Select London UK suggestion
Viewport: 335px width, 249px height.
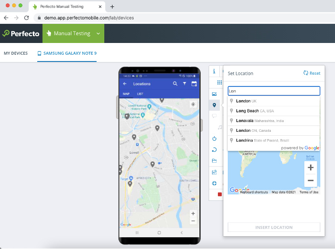(274, 101)
